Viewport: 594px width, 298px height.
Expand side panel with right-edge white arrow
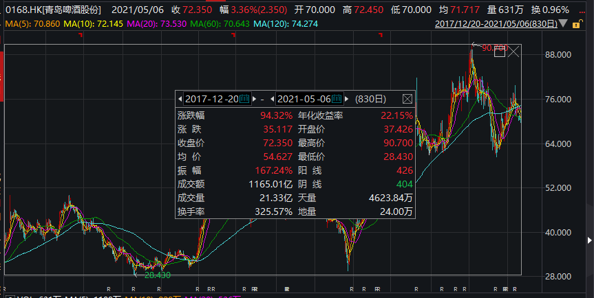589,240
